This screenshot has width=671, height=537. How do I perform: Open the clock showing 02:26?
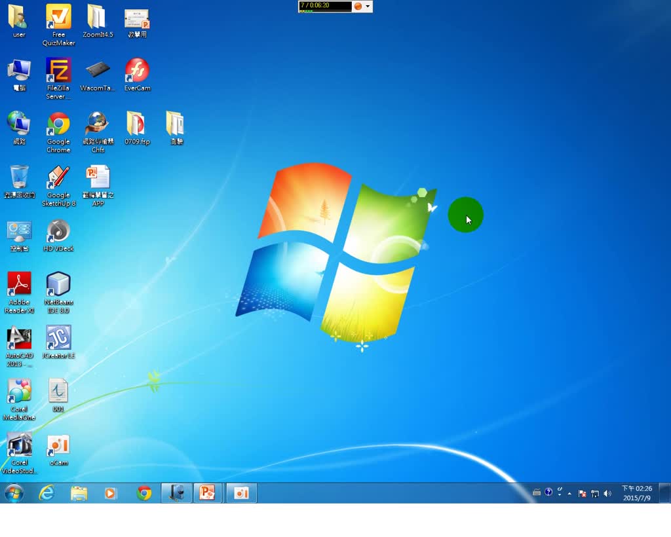[637, 493]
